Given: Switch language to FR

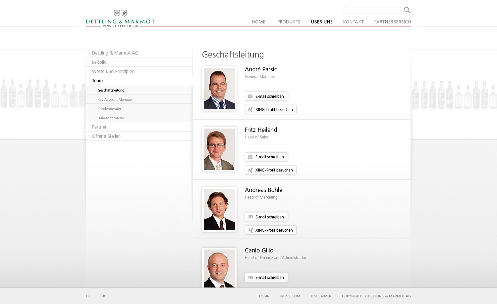Looking at the screenshot, I should [103, 296].
